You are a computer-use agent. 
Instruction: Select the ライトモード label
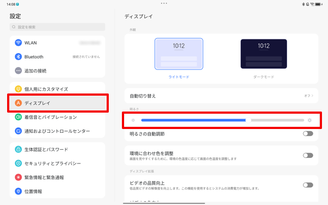tap(179, 77)
